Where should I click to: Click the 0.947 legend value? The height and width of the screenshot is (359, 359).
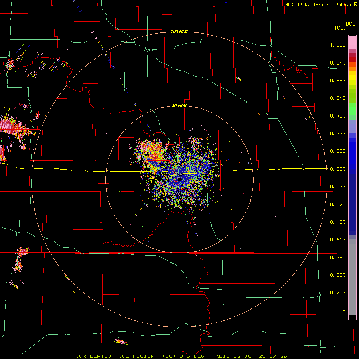click(x=338, y=63)
